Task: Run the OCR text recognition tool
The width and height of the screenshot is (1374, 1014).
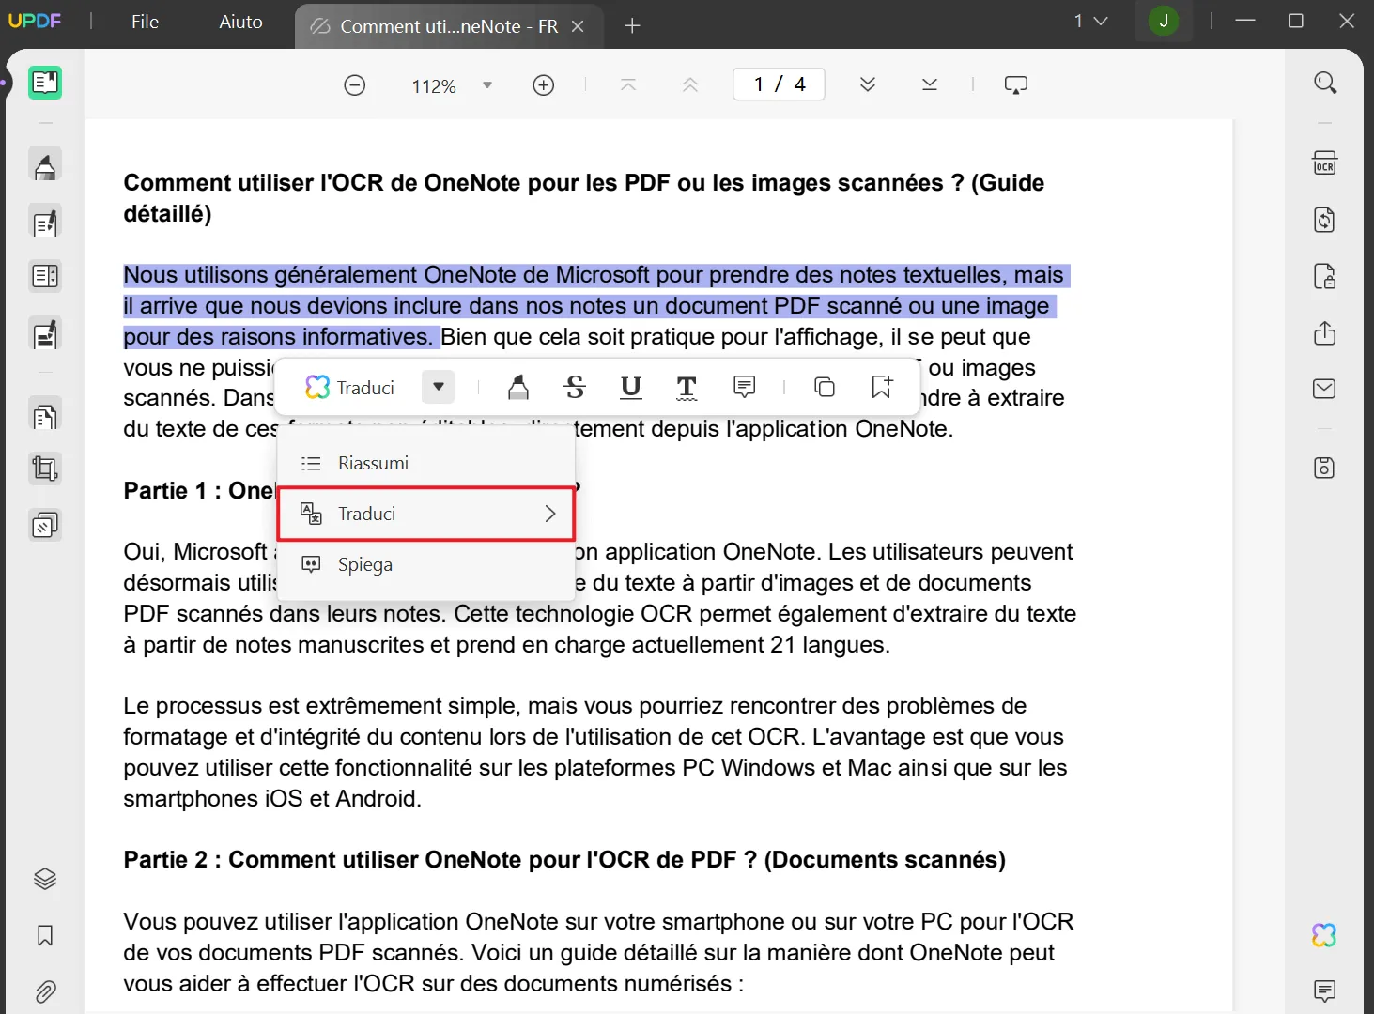Action: [1324, 163]
